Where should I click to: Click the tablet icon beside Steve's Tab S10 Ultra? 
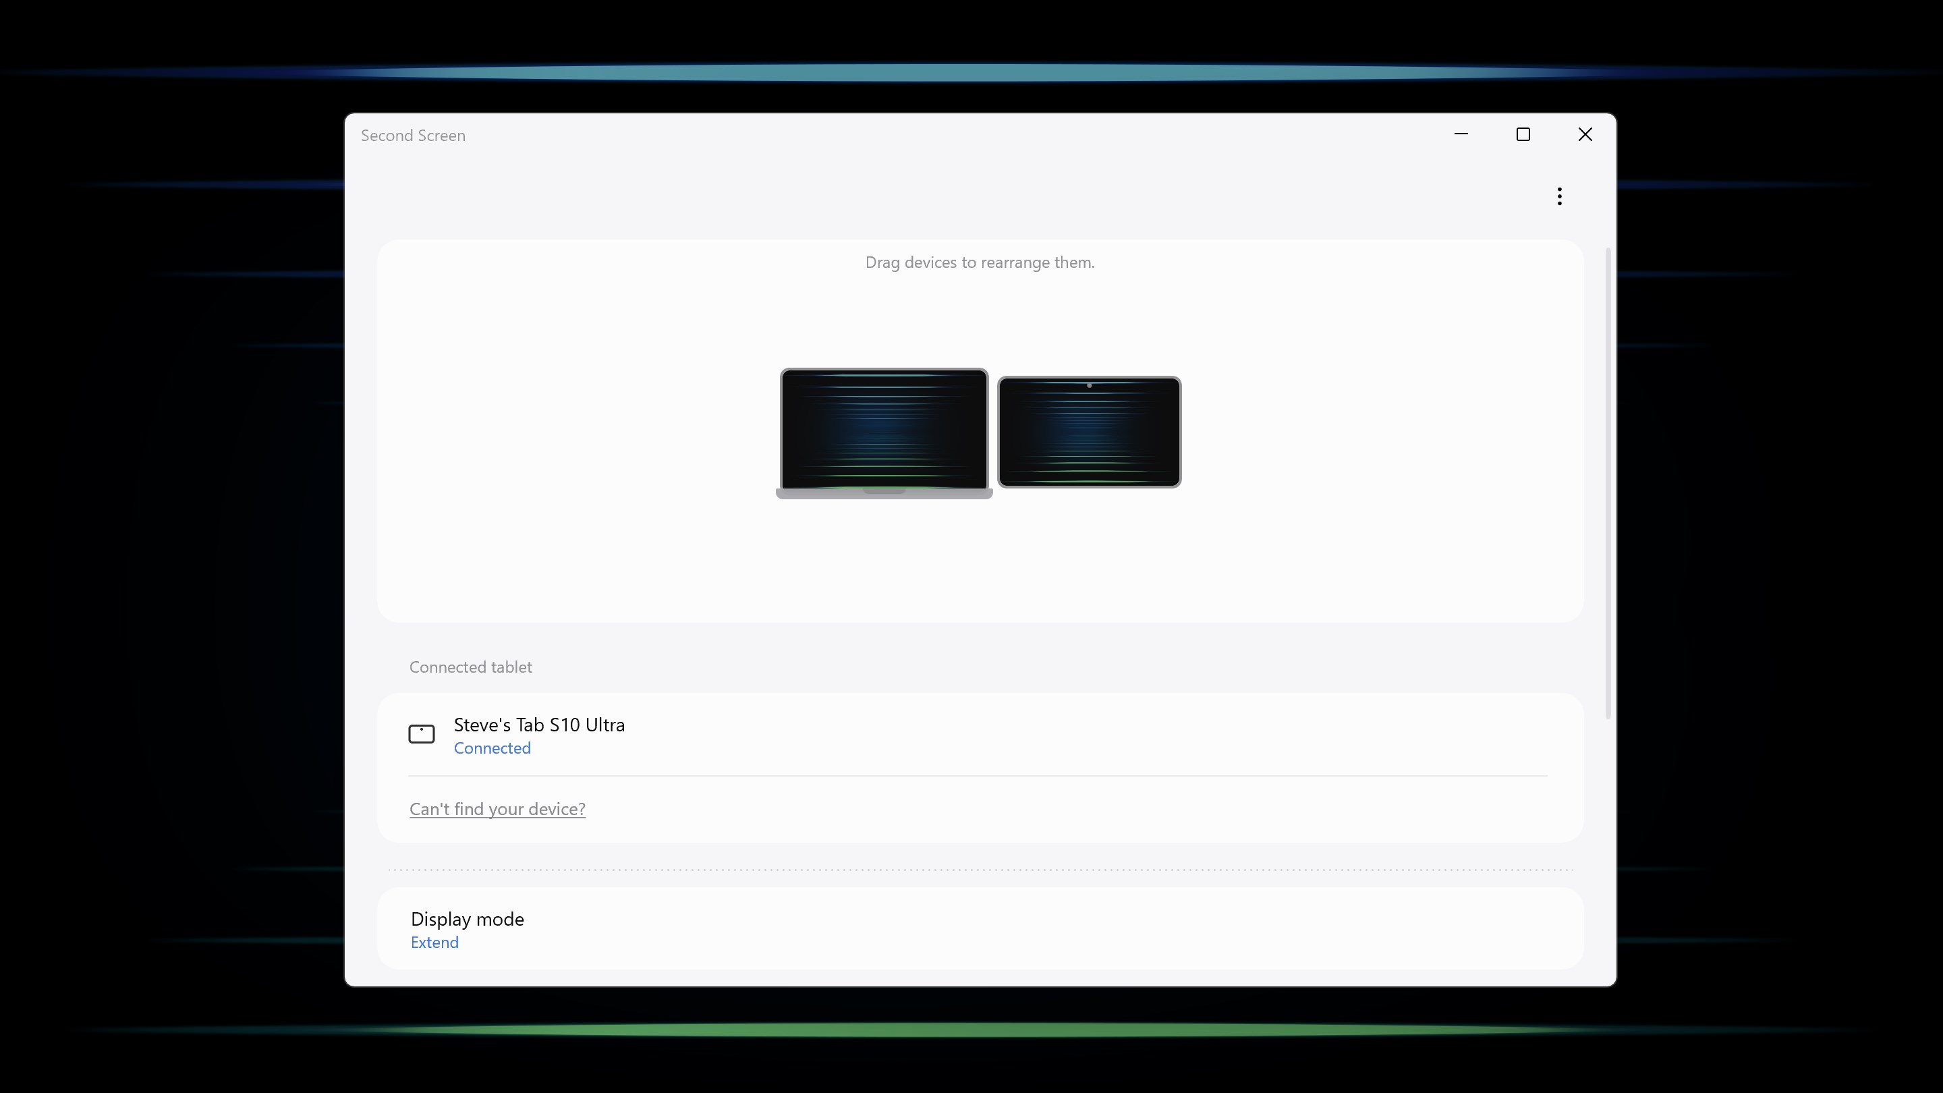(x=422, y=733)
